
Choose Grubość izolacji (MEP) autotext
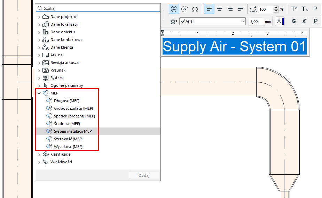pyautogui.click(x=73, y=108)
